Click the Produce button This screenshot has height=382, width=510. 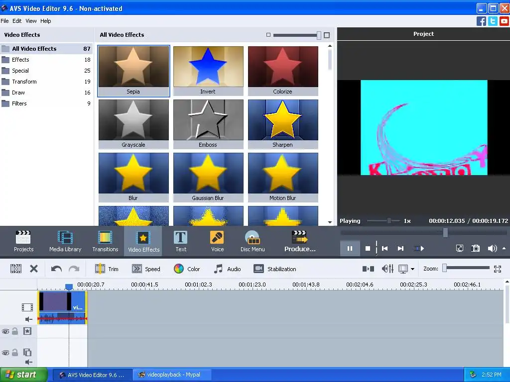pyautogui.click(x=299, y=241)
